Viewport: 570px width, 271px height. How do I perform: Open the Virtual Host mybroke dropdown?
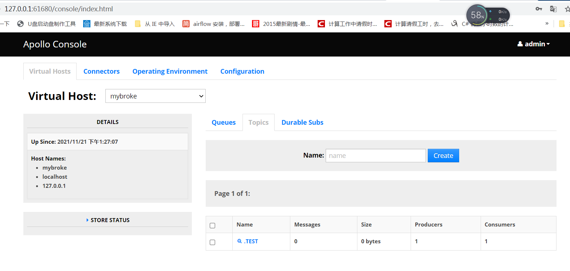(x=155, y=96)
